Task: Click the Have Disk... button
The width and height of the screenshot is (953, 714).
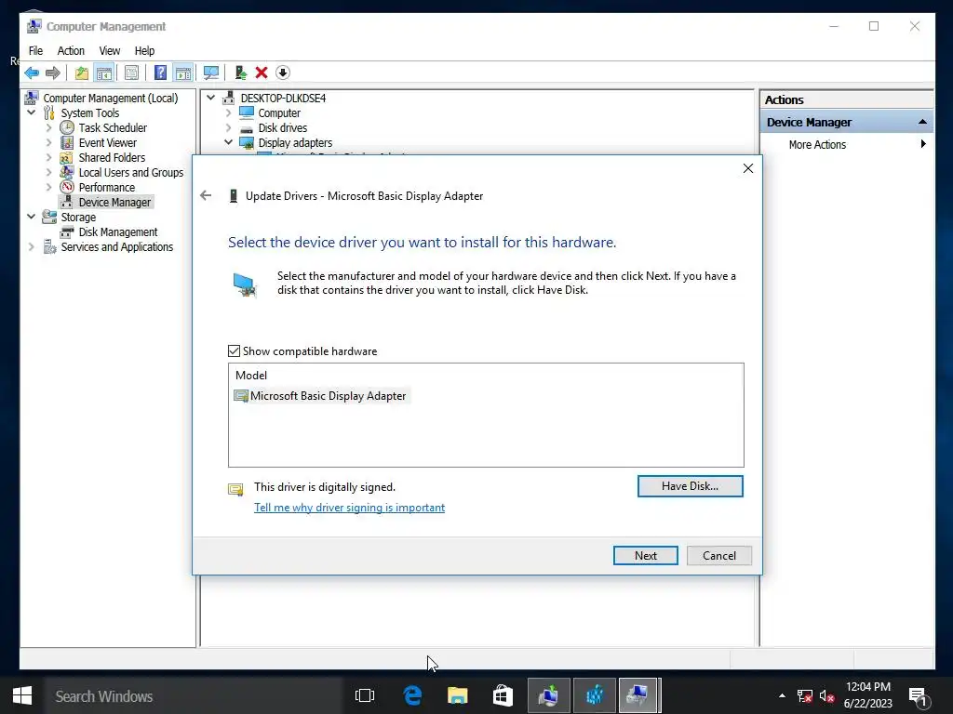Action: pyautogui.click(x=691, y=485)
